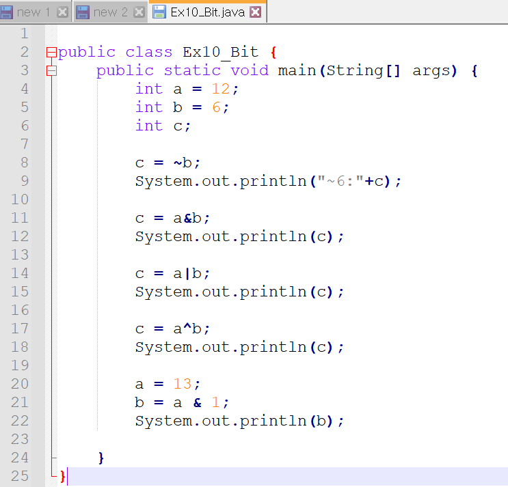Viewport: 508px width, 487px height.
Task: Click the '~b' expression on line 8
Action: [x=183, y=163]
